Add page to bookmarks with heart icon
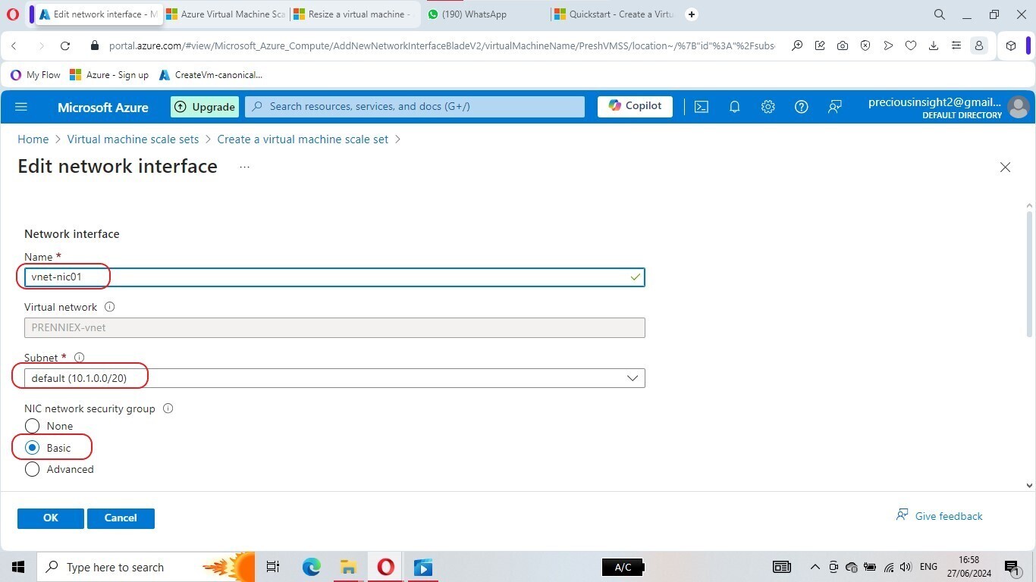 [911, 45]
